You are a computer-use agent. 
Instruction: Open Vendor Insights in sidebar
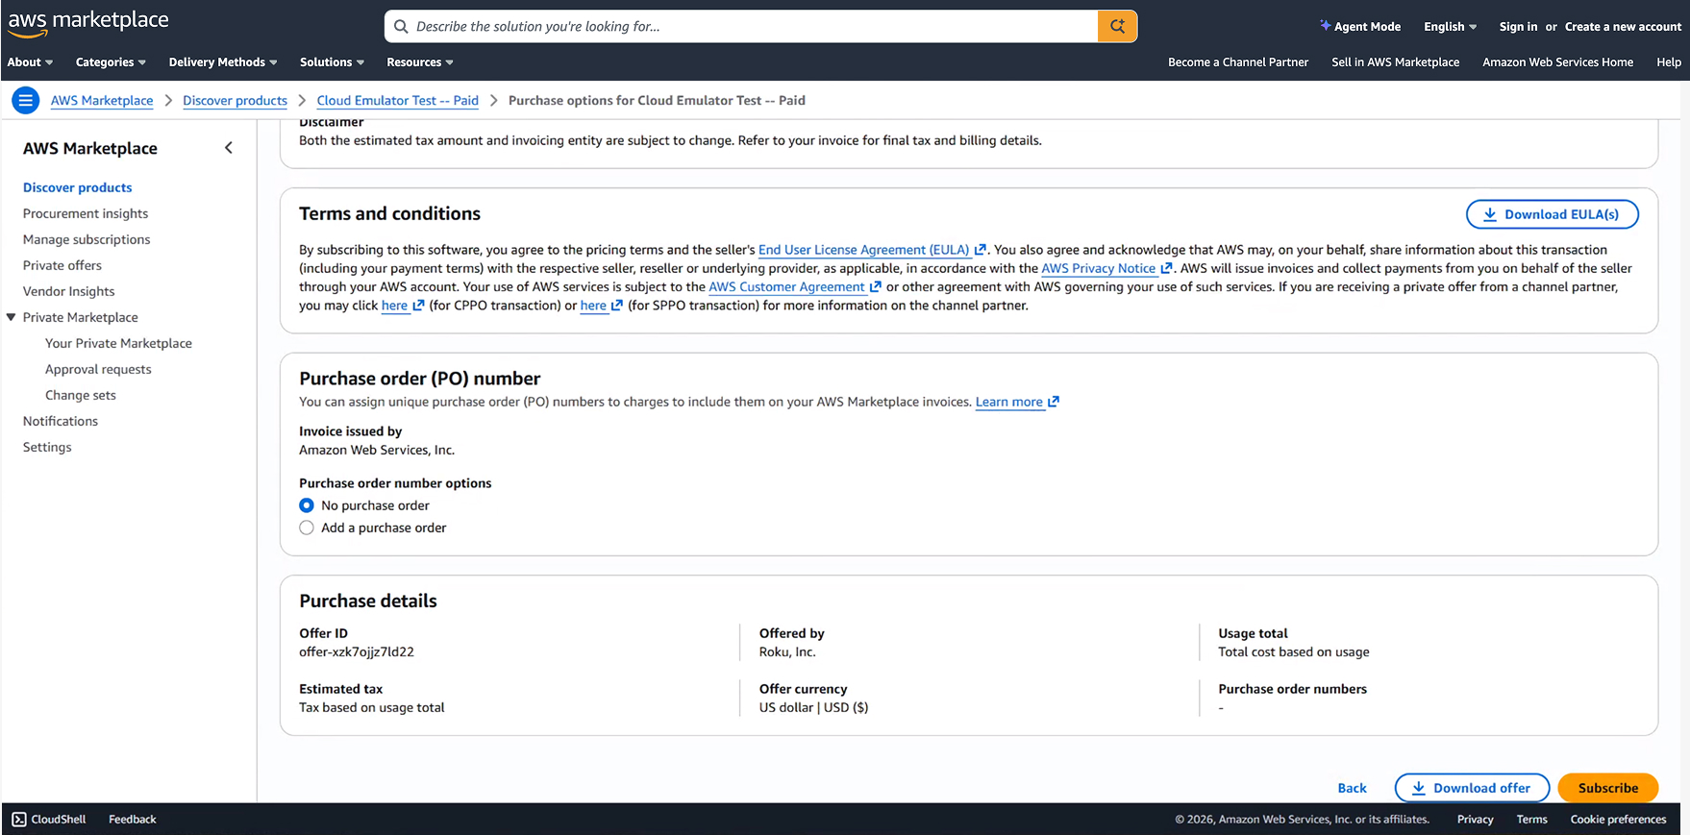coord(69,291)
